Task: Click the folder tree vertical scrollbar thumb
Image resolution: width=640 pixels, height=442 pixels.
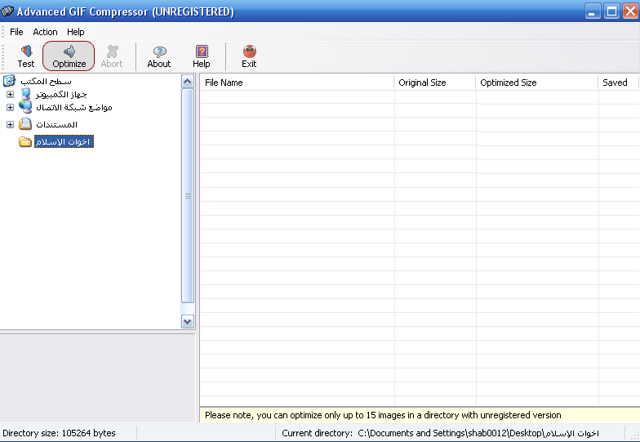Action: [188, 196]
